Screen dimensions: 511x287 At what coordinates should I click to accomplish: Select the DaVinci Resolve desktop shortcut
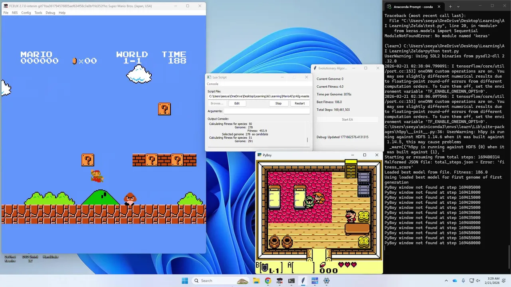(x=10, y=258)
